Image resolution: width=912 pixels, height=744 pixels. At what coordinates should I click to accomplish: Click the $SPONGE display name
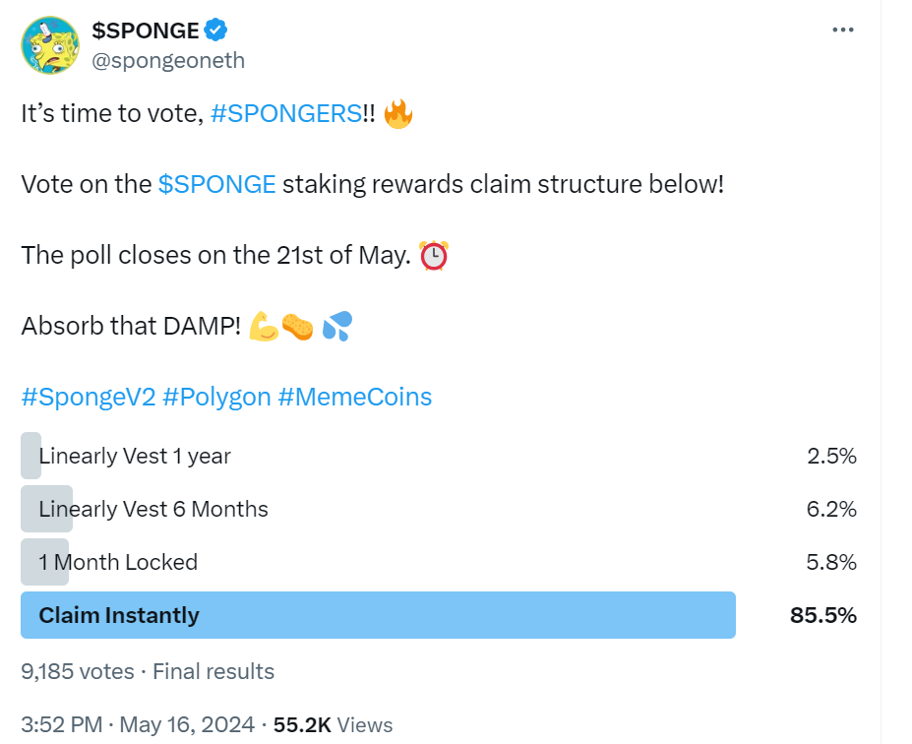tap(146, 31)
